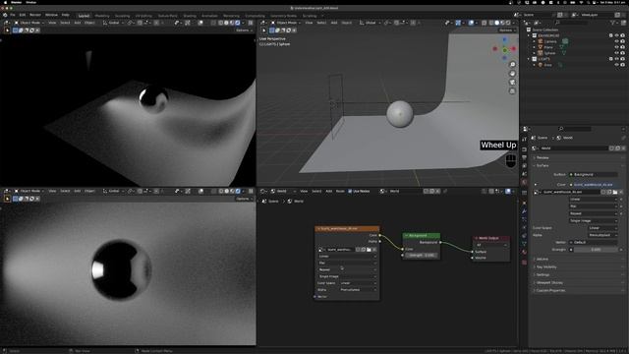Screen dimensions: 629x354
Task: Click the Options button in top-left viewport
Action: (243, 30)
